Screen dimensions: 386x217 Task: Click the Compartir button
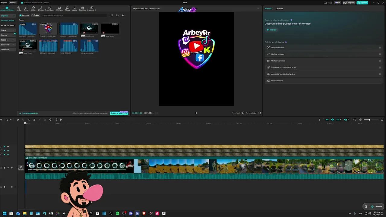[x=349, y=3]
